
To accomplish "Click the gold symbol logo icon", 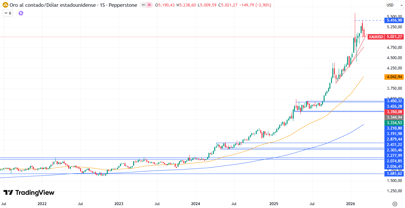I will coord(5,5).
